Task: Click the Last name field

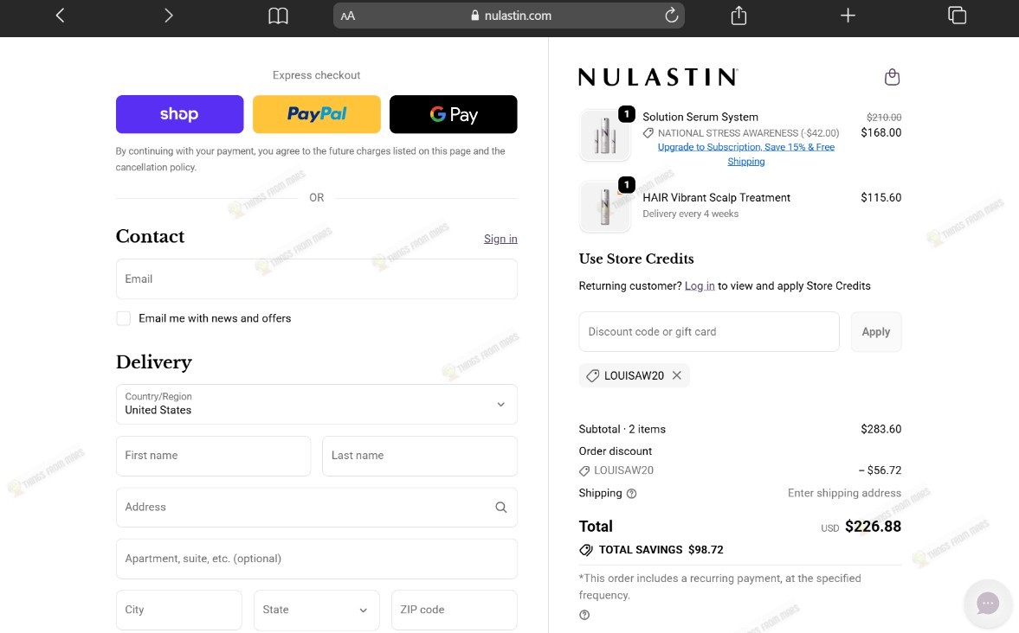Action: (x=420, y=456)
